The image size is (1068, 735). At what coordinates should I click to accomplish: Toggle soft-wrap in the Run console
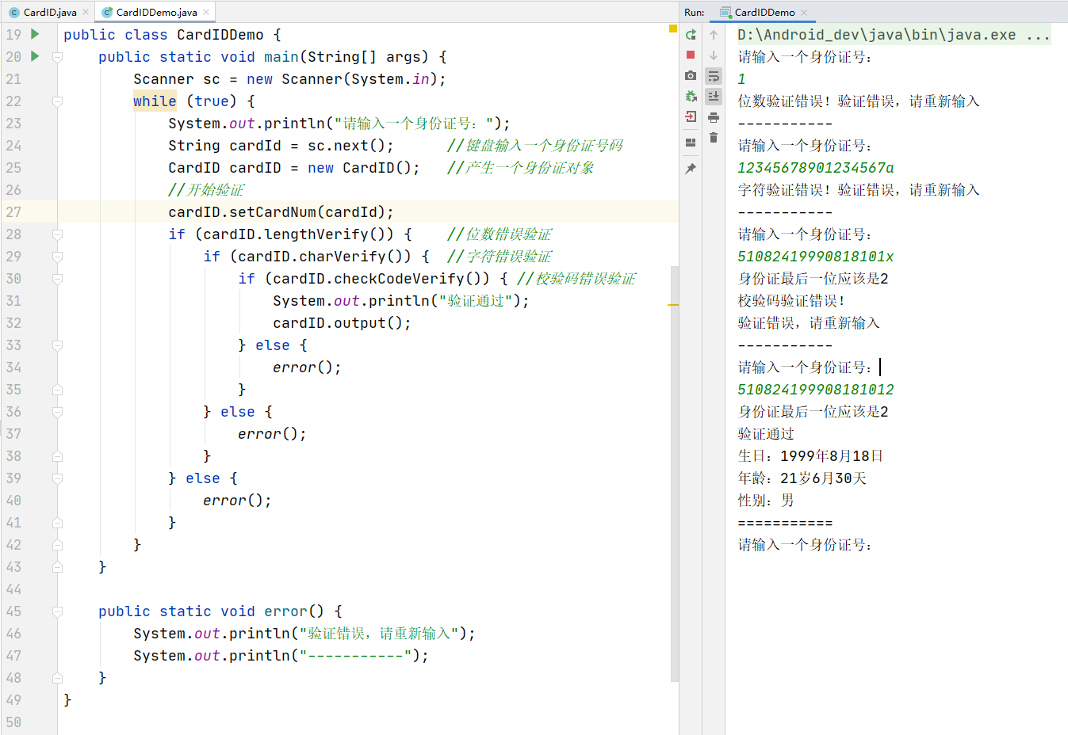[x=714, y=76]
